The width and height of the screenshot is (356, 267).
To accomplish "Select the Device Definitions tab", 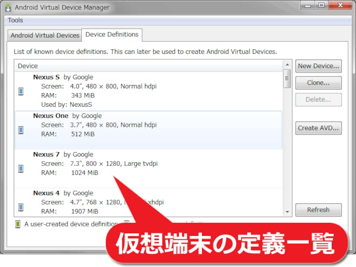I will [x=112, y=34].
